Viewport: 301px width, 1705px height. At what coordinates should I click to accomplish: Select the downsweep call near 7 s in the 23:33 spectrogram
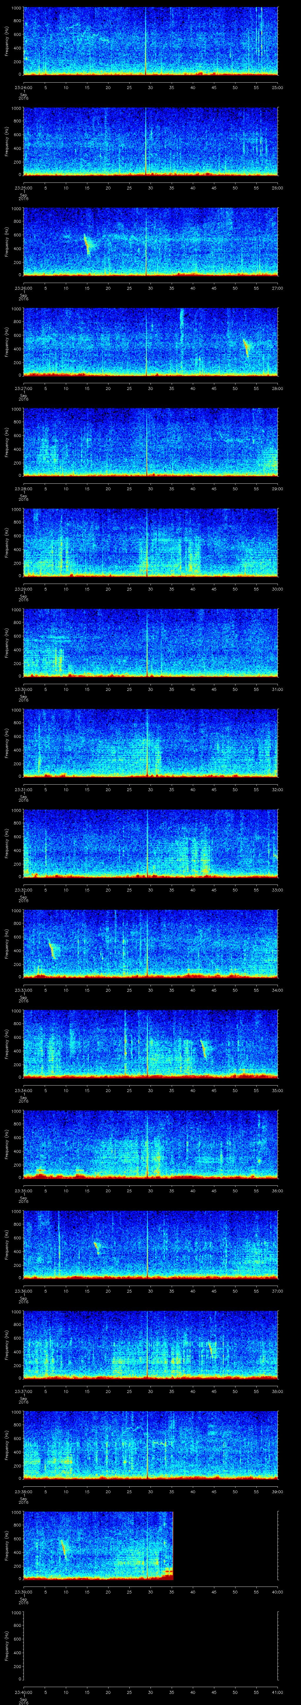click(x=52, y=949)
